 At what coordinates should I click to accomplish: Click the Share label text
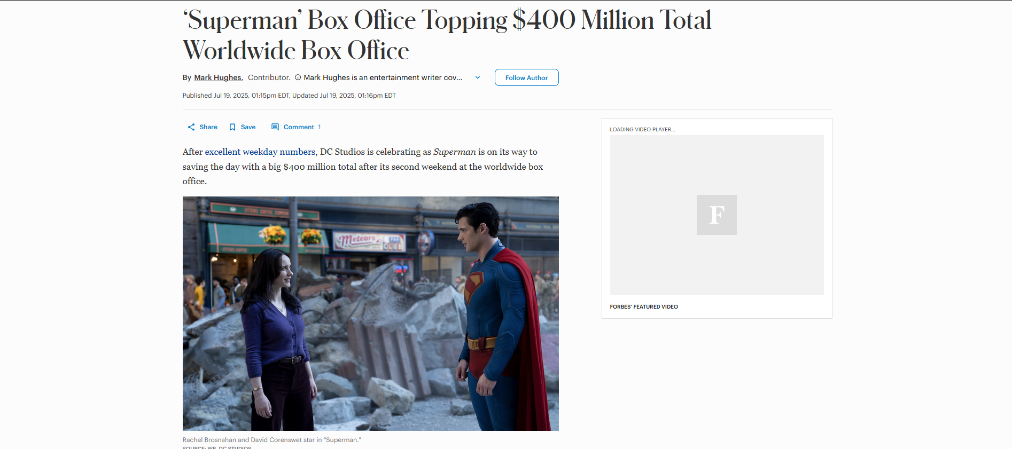click(208, 127)
